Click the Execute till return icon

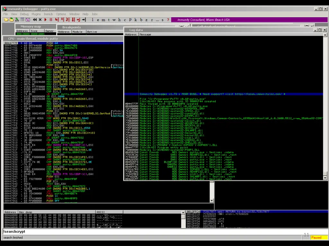(x=78, y=20)
